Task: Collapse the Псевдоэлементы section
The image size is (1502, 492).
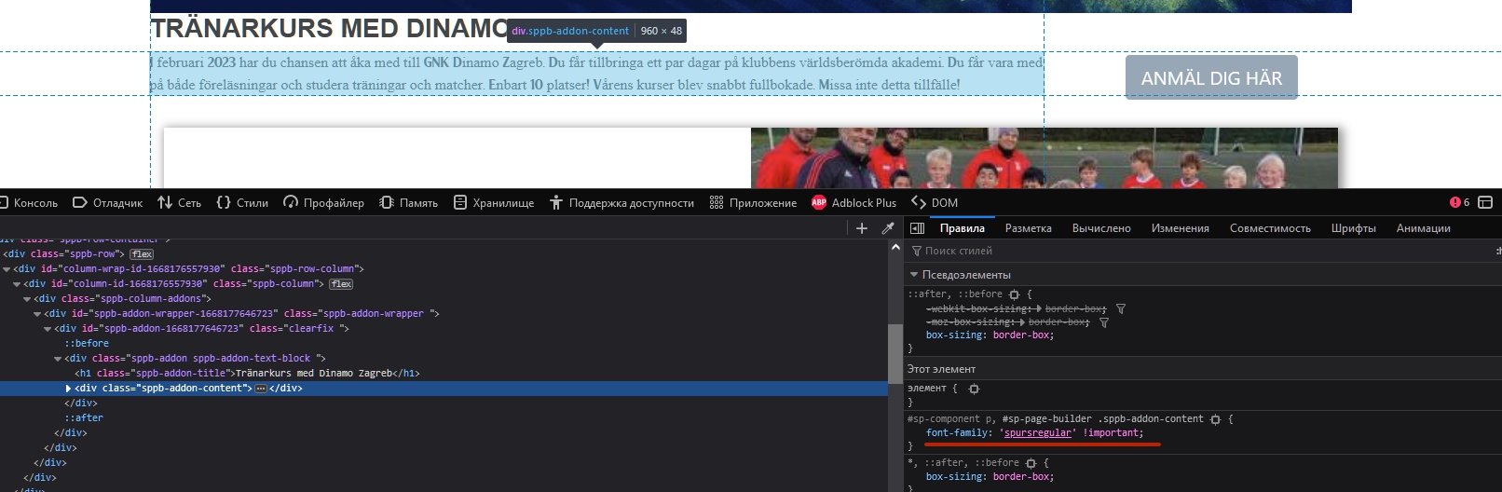Action: pos(914,275)
